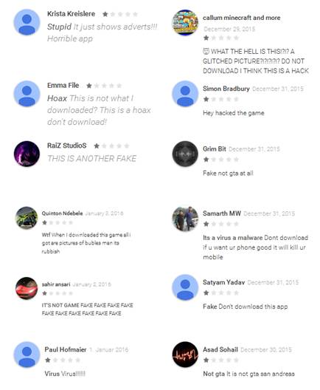Select Paul Hofmaier's blue avatar icon
The image size is (320, 390).
(27, 355)
